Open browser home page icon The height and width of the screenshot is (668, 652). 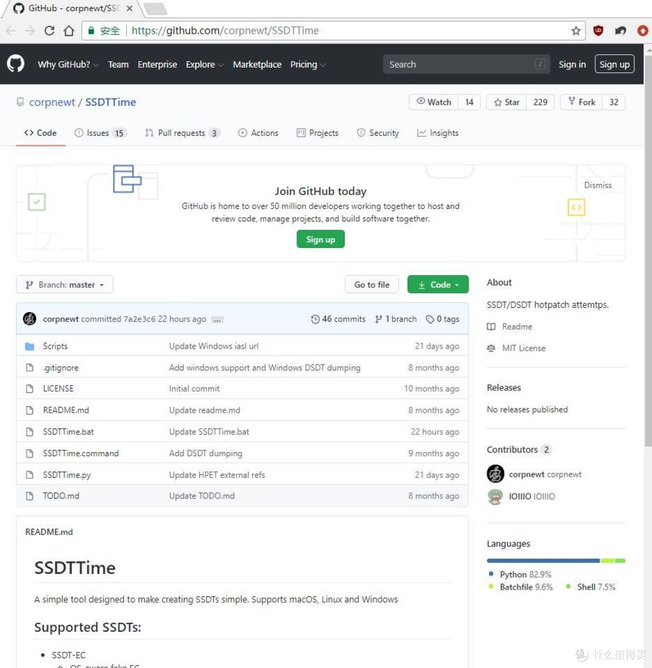coord(69,31)
